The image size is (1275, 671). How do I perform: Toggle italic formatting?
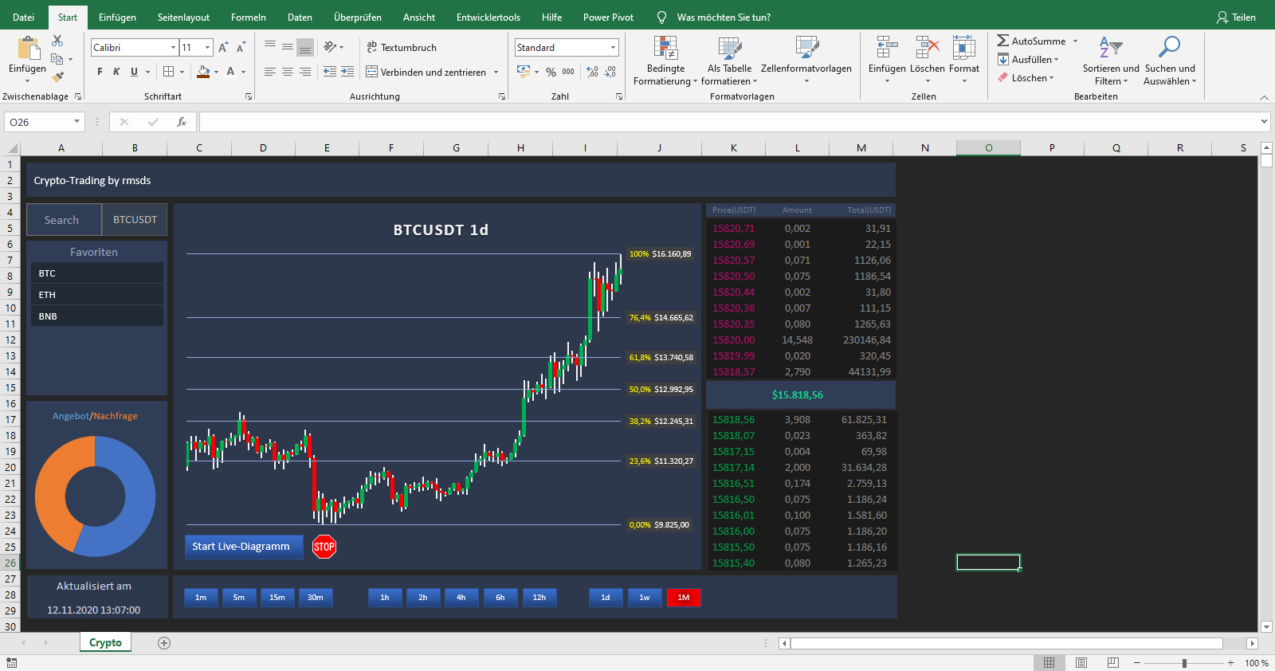point(116,72)
